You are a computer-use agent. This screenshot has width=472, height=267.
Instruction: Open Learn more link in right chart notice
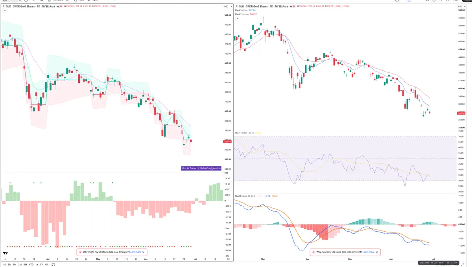[369, 252]
